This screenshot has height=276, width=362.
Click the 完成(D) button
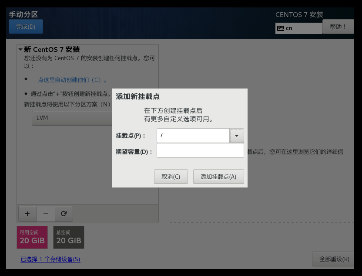click(x=26, y=27)
